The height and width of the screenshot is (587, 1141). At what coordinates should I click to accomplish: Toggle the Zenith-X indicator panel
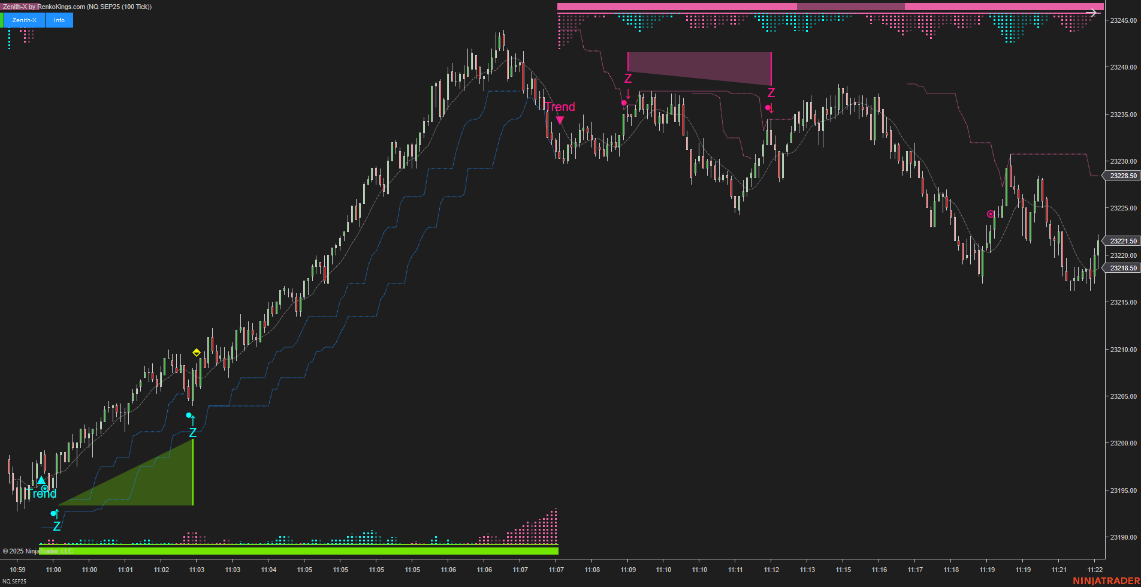24,20
